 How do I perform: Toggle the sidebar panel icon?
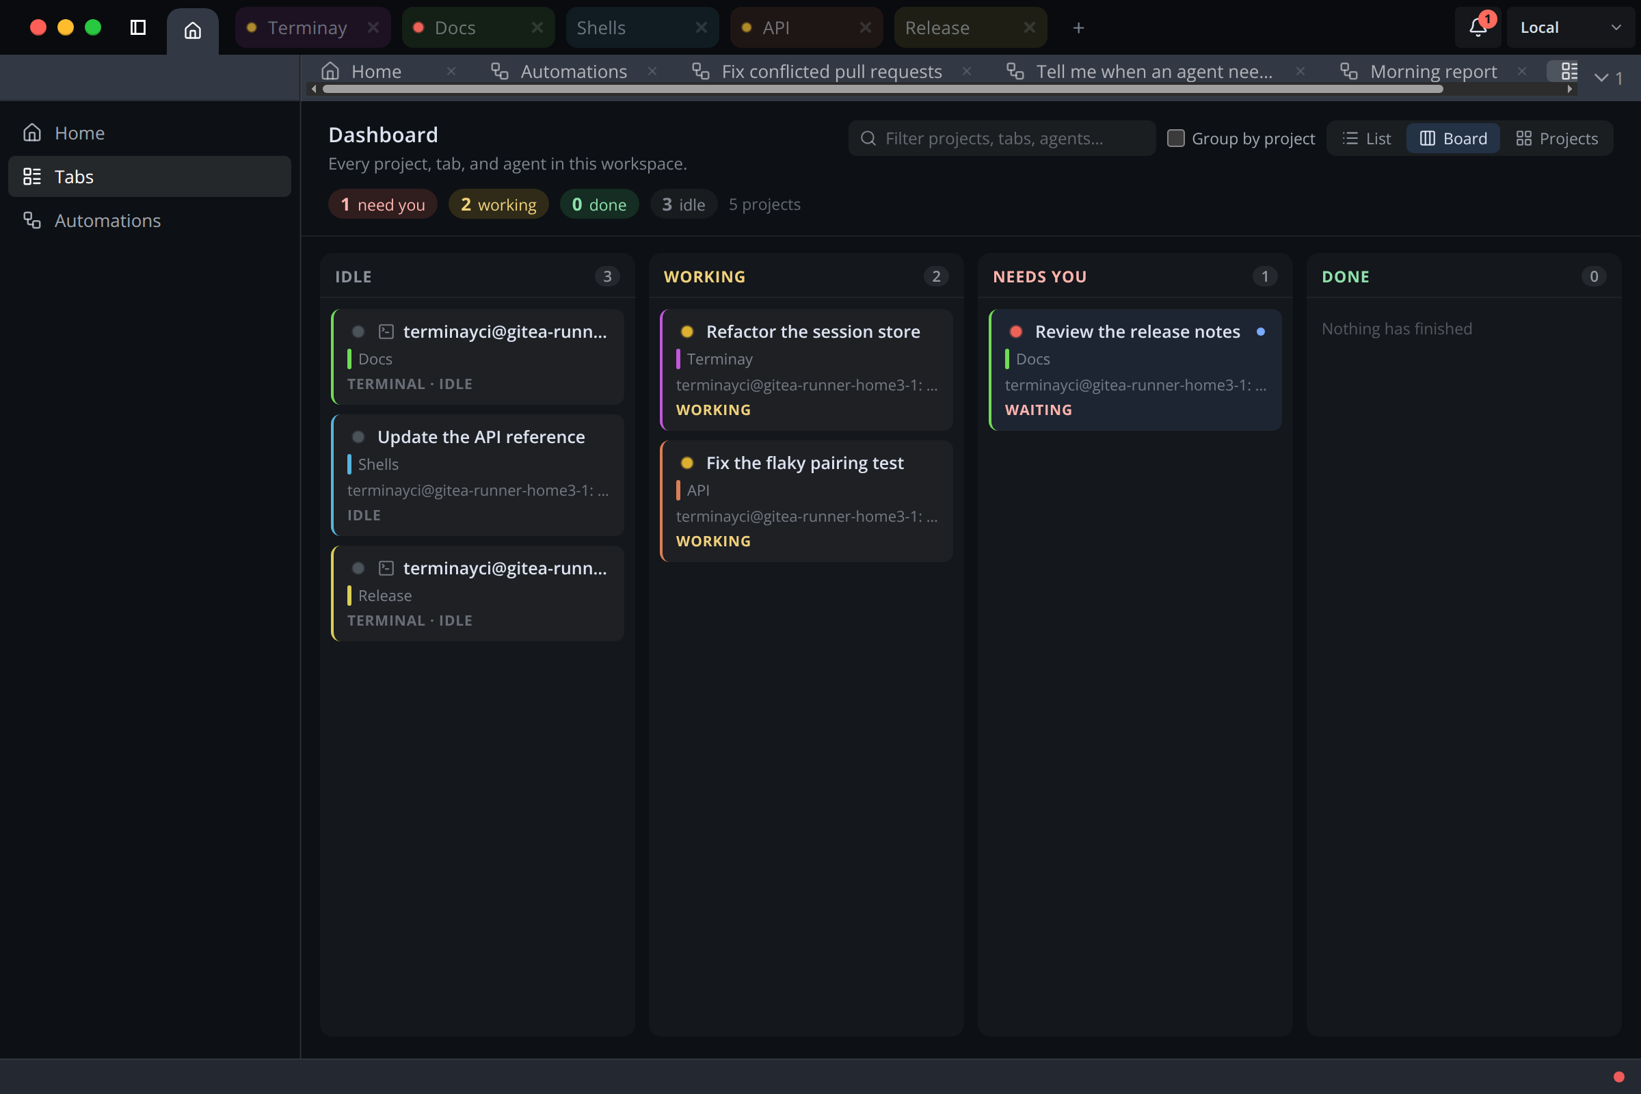[x=138, y=27]
